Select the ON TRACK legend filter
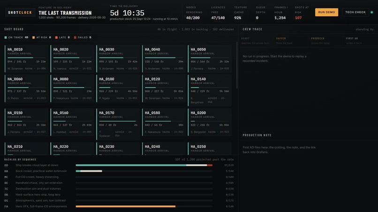The image size is (378, 212). point(16,37)
